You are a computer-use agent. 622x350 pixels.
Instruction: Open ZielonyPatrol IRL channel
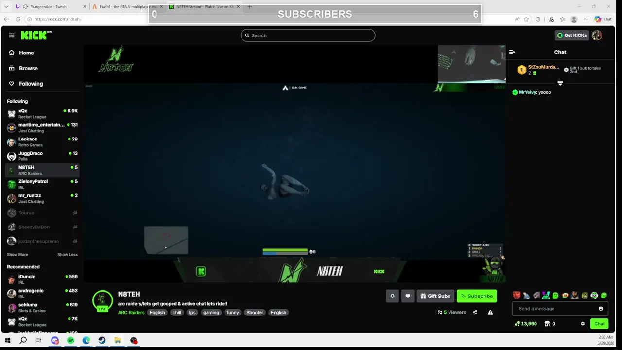click(42, 184)
